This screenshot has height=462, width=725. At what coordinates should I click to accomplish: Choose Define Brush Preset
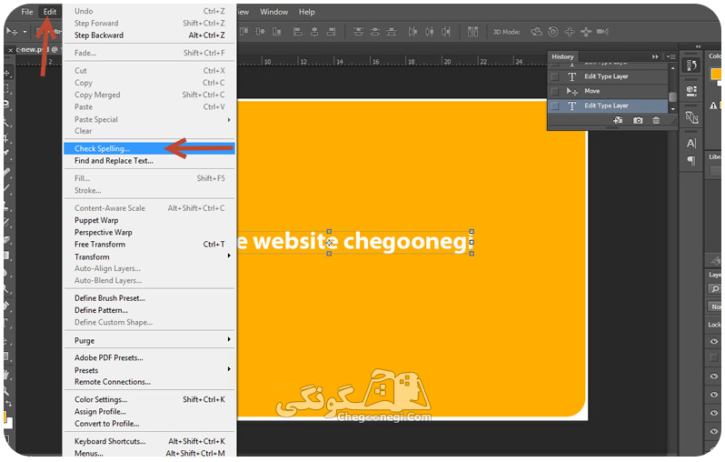[x=110, y=298]
